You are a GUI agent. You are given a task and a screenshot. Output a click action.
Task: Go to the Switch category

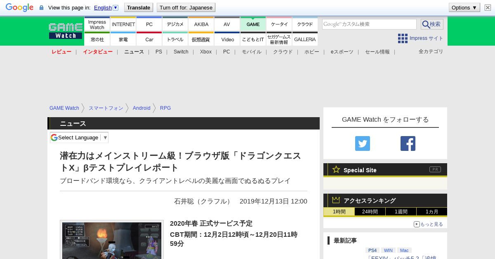coord(181,52)
